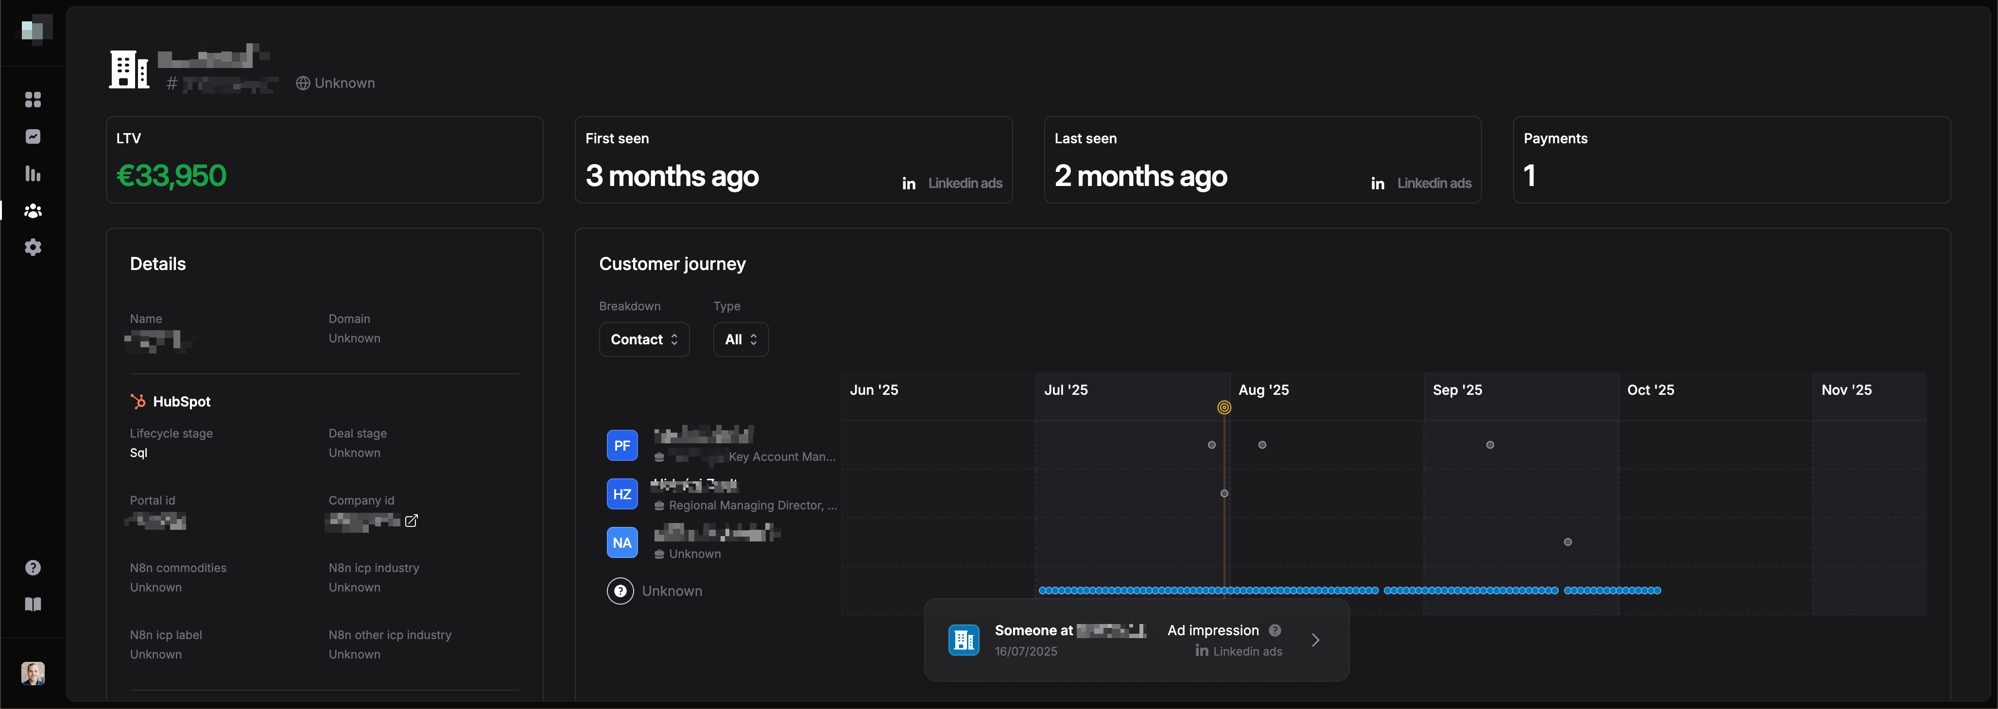The image size is (1998, 709).
Task: Open the help question mark icon in sidebar
Action: point(33,567)
